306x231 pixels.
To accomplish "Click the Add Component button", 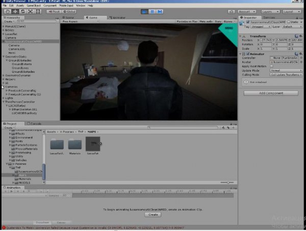I will click(x=271, y=93).
